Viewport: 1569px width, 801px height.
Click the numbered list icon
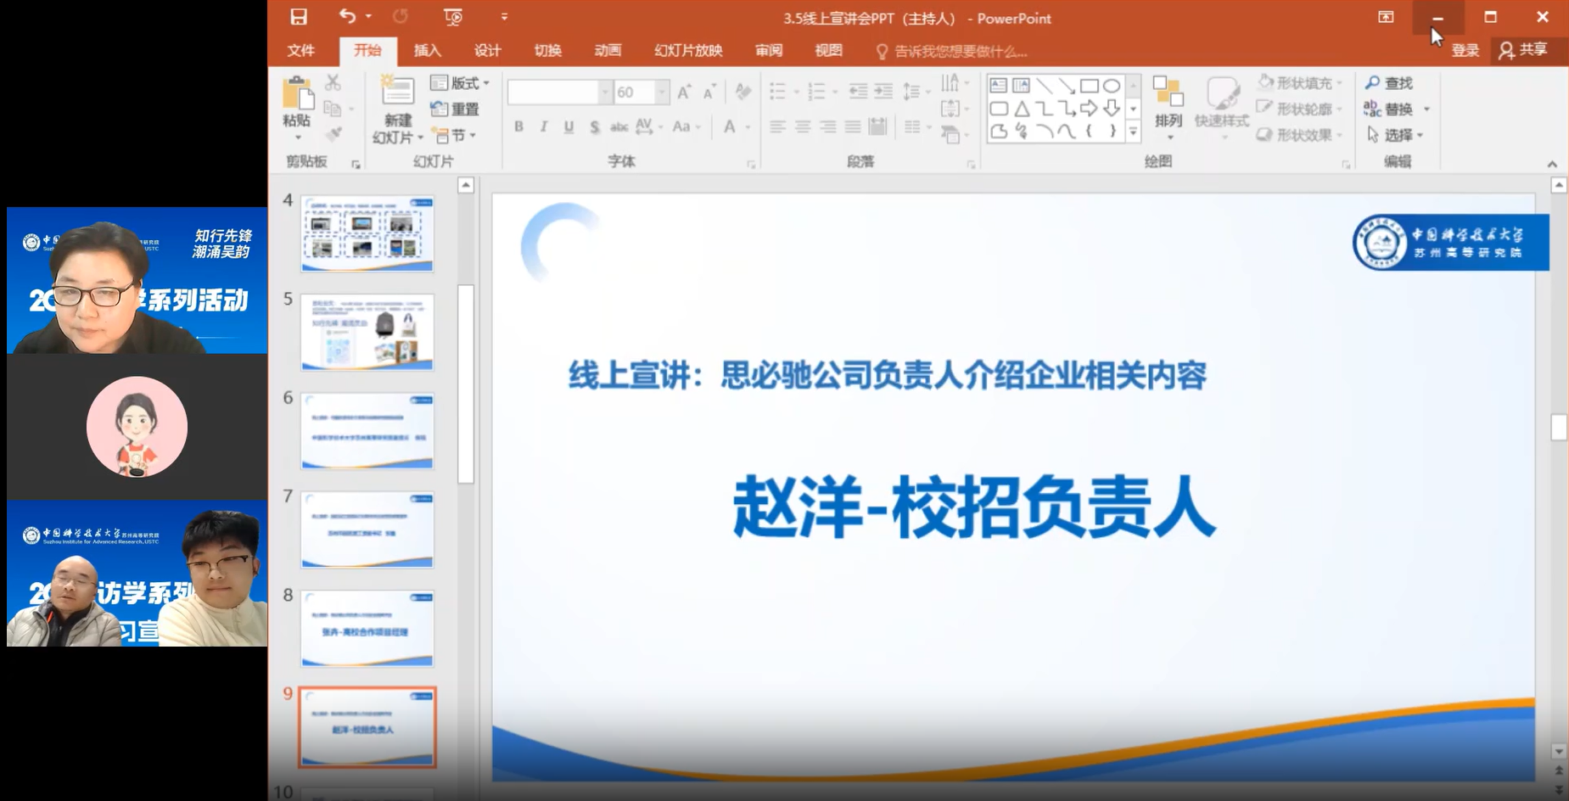[x=816, y=92]
